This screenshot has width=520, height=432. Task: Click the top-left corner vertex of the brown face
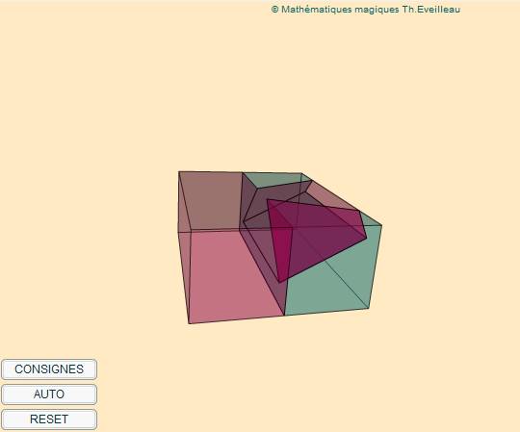tap(179, 171)
